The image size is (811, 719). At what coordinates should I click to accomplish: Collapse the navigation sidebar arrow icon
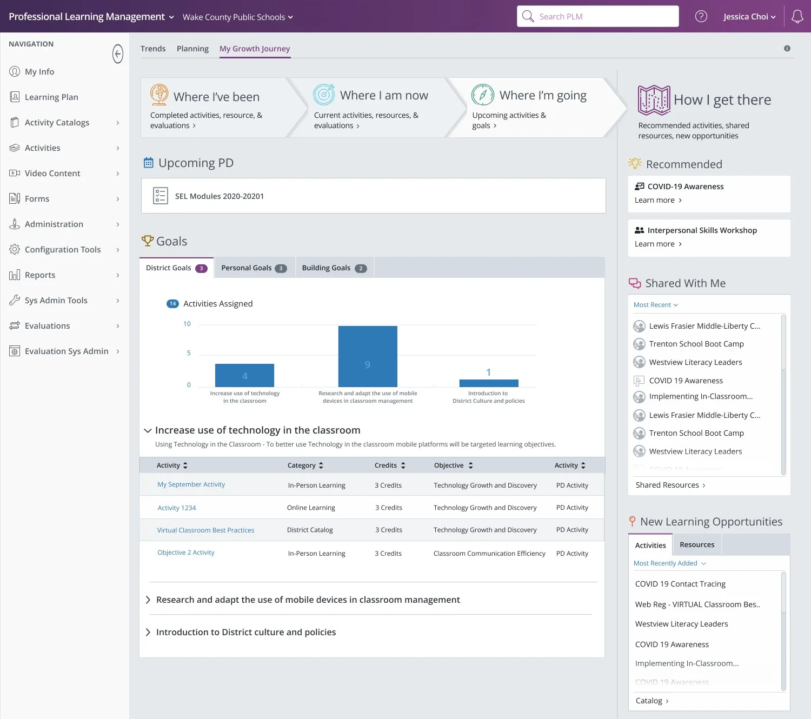click(118, 54)
